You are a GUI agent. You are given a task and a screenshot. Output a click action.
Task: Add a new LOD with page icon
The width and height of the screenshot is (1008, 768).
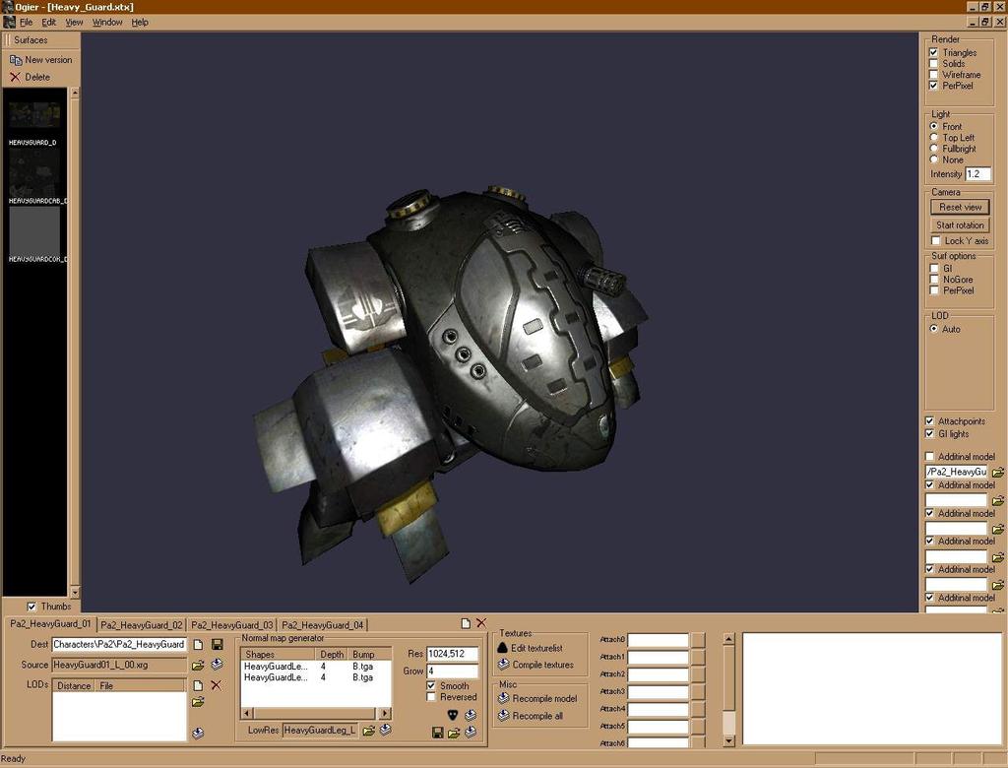[199, 685]
